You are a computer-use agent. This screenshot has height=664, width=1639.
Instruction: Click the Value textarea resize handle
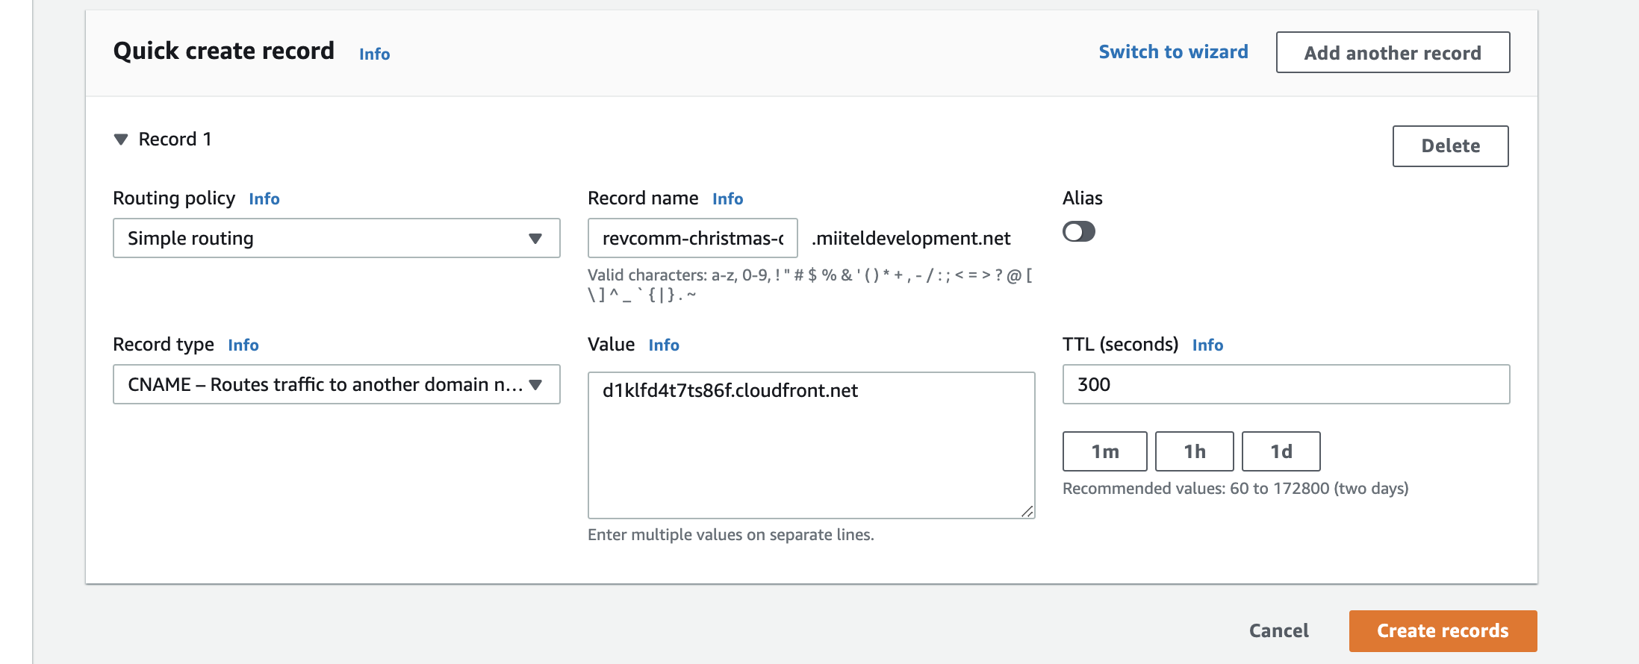[x=1027, y=511]
